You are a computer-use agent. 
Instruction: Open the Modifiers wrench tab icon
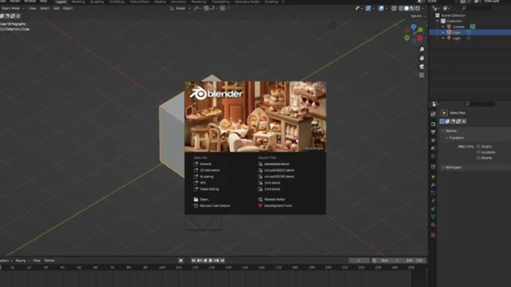(433, 185)
